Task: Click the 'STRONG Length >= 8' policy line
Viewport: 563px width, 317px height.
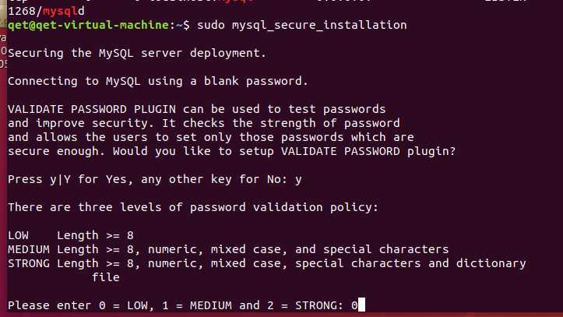Action: click(x=266, y=263)
